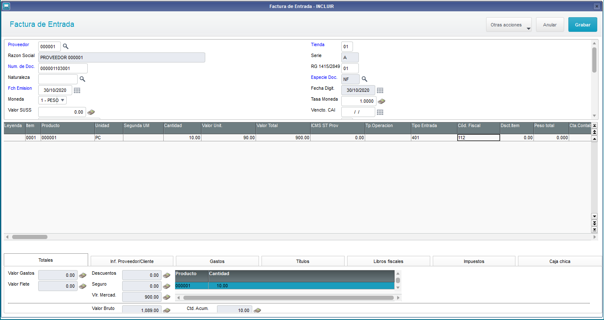Open the Valor Flete calculator icon
604x320 pixels.
[83, 286]
